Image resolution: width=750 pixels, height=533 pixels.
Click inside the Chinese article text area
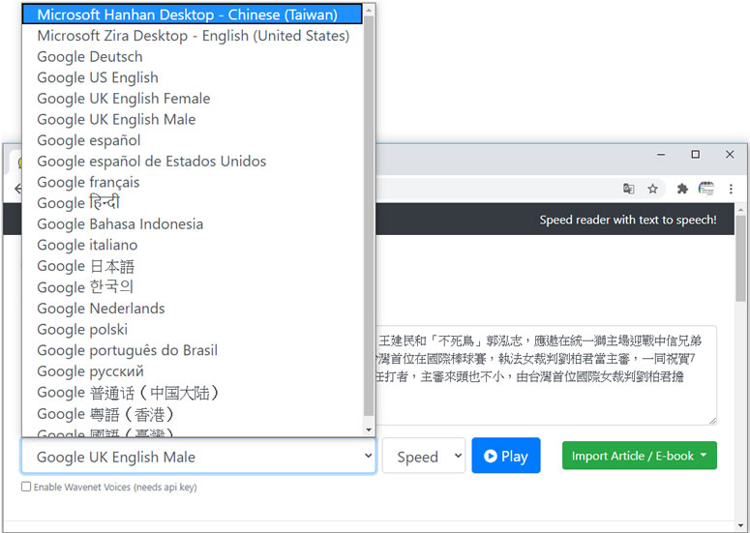coord(542,397)
